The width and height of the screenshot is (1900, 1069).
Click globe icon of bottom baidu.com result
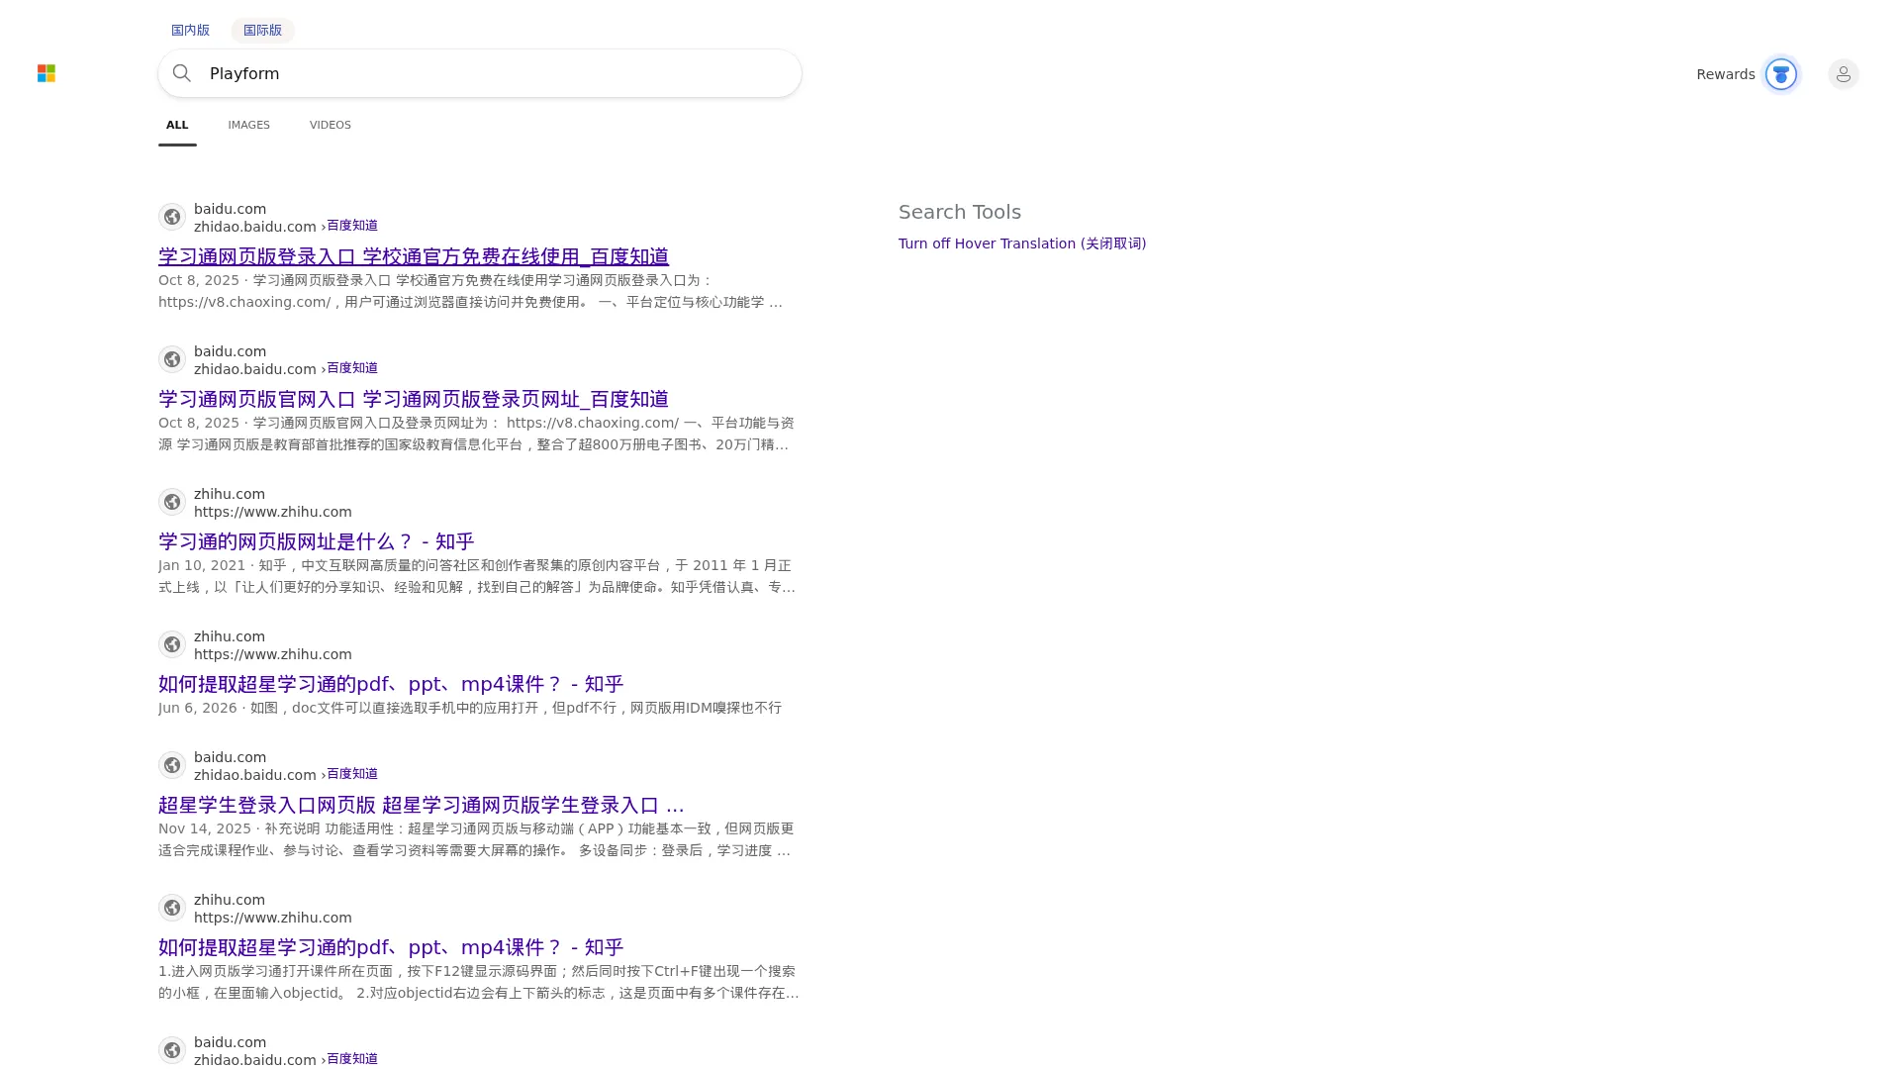pos(172,1050)
